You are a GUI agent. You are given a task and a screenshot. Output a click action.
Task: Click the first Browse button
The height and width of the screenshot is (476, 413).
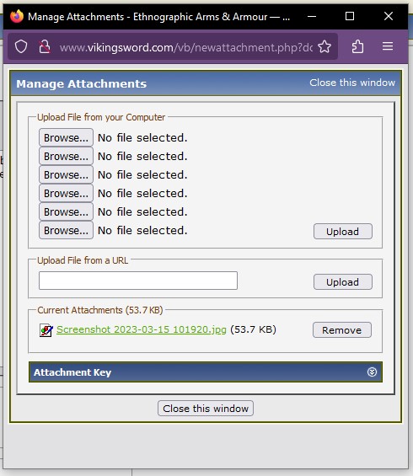[x=66, y=138]
